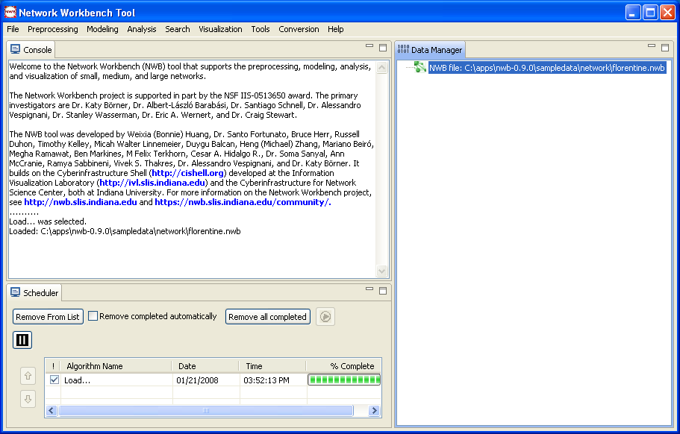Click the Algorithm Name column header

[116, 366]
